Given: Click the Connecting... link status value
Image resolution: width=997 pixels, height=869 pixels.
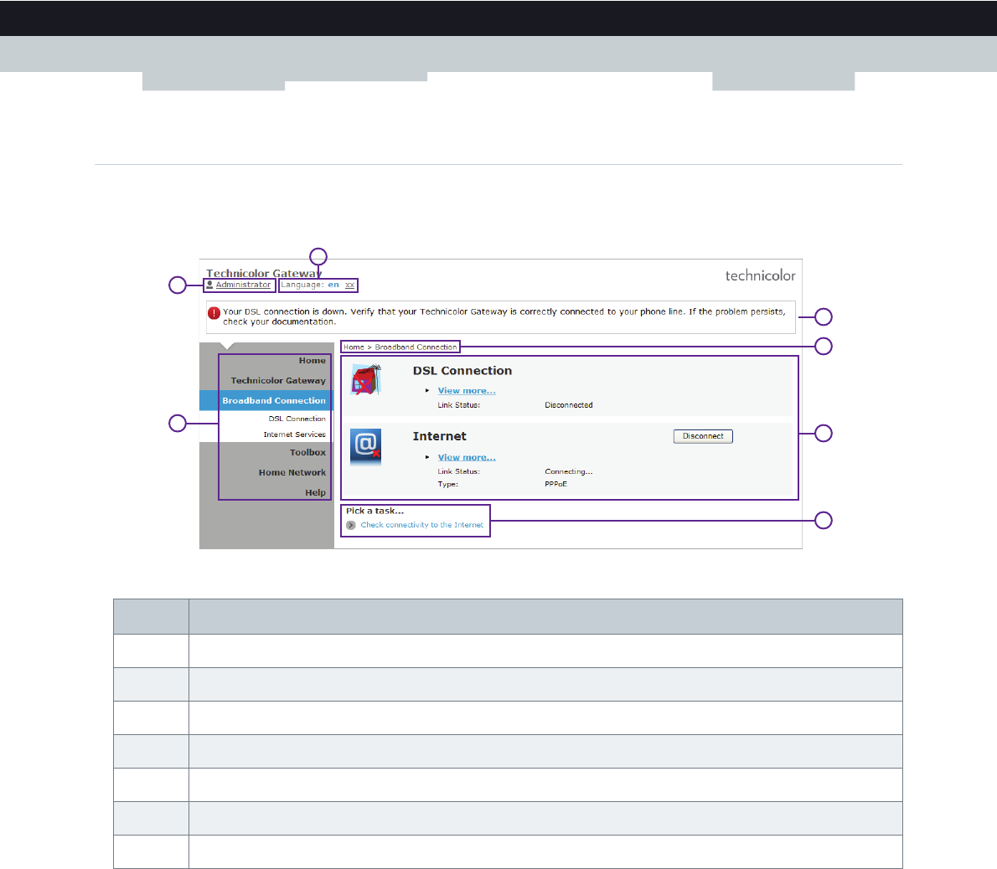Looking at the screenshot, I should point(568,471).
